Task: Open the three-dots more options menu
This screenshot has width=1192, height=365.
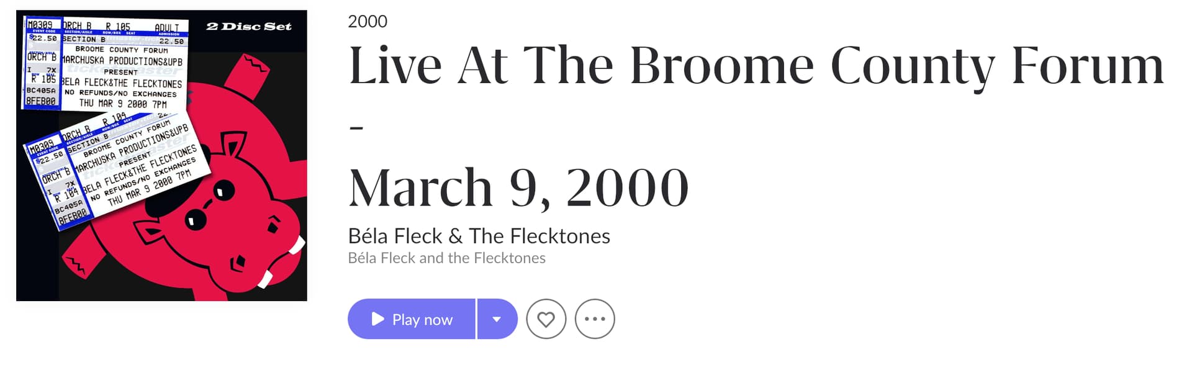Action: point(595,319)
